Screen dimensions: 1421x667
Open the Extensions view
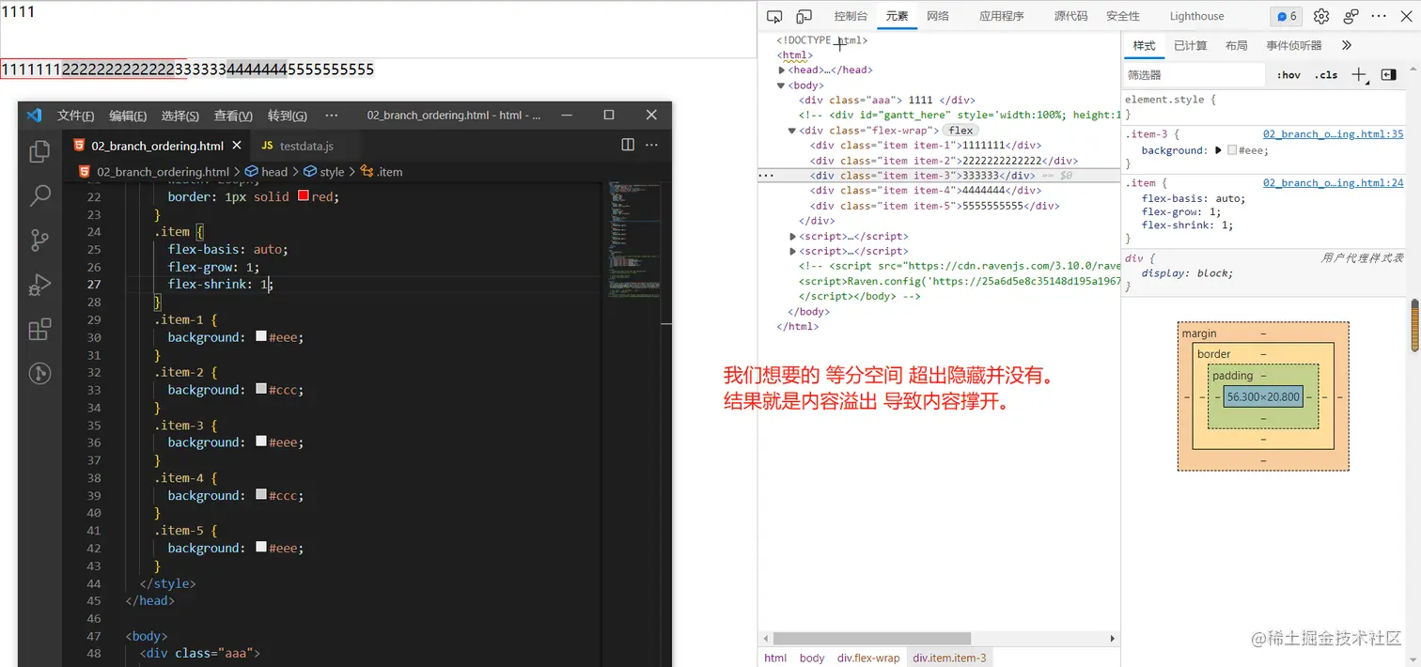[39, 330]
